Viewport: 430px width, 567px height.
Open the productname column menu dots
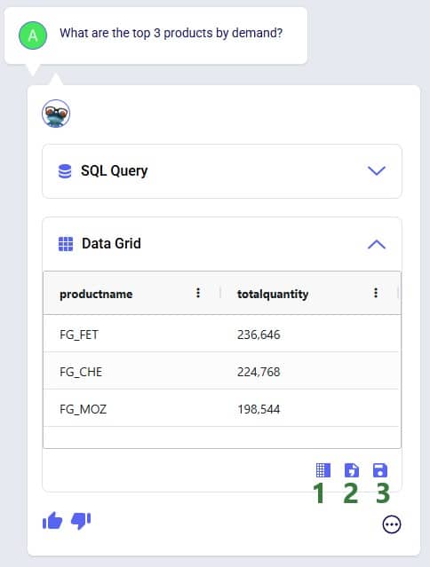(198, 293)
